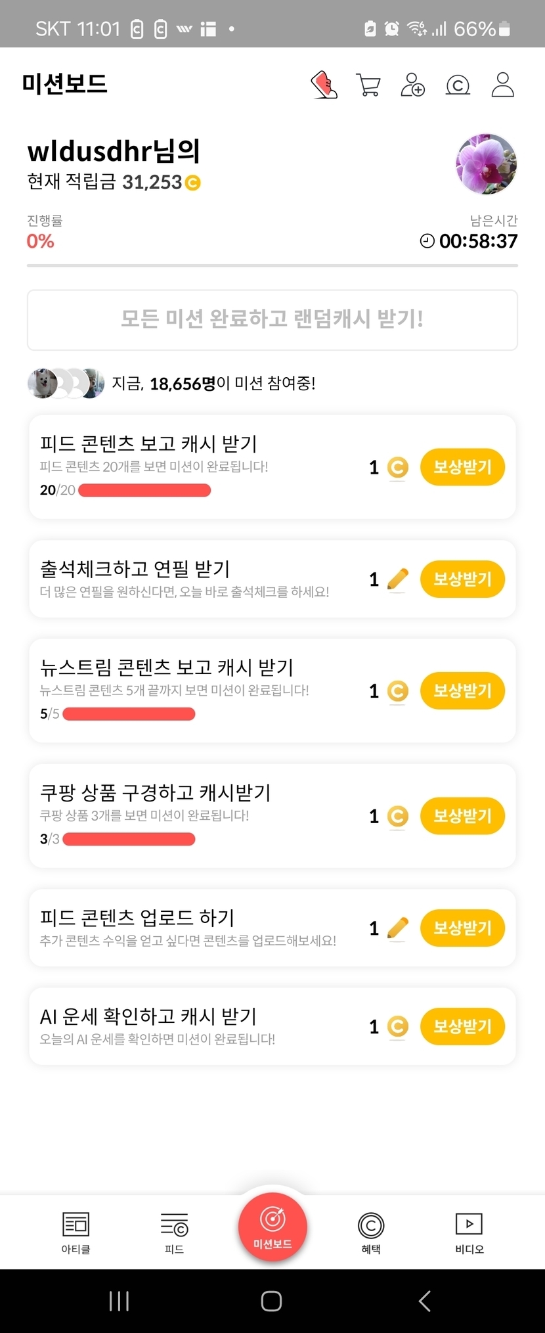Switch to the 아티클 tab
Image resolution: width=545 pixels, height=1333 pixels.
[76, 1232]
